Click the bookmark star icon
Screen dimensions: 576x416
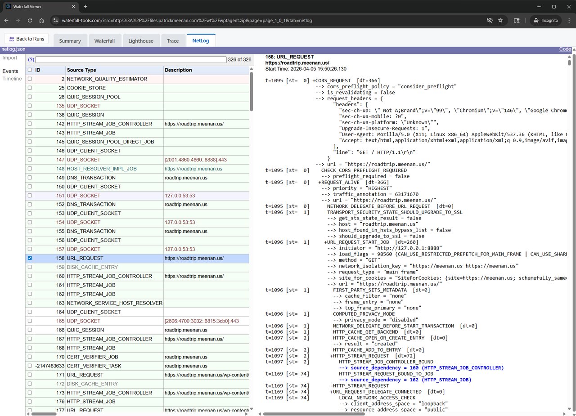point(501,20)
